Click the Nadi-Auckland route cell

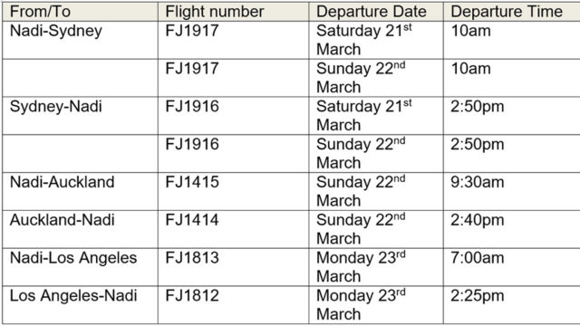tap(81, 191)
